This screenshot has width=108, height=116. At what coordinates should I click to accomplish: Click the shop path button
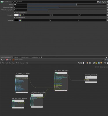(8, 60)
